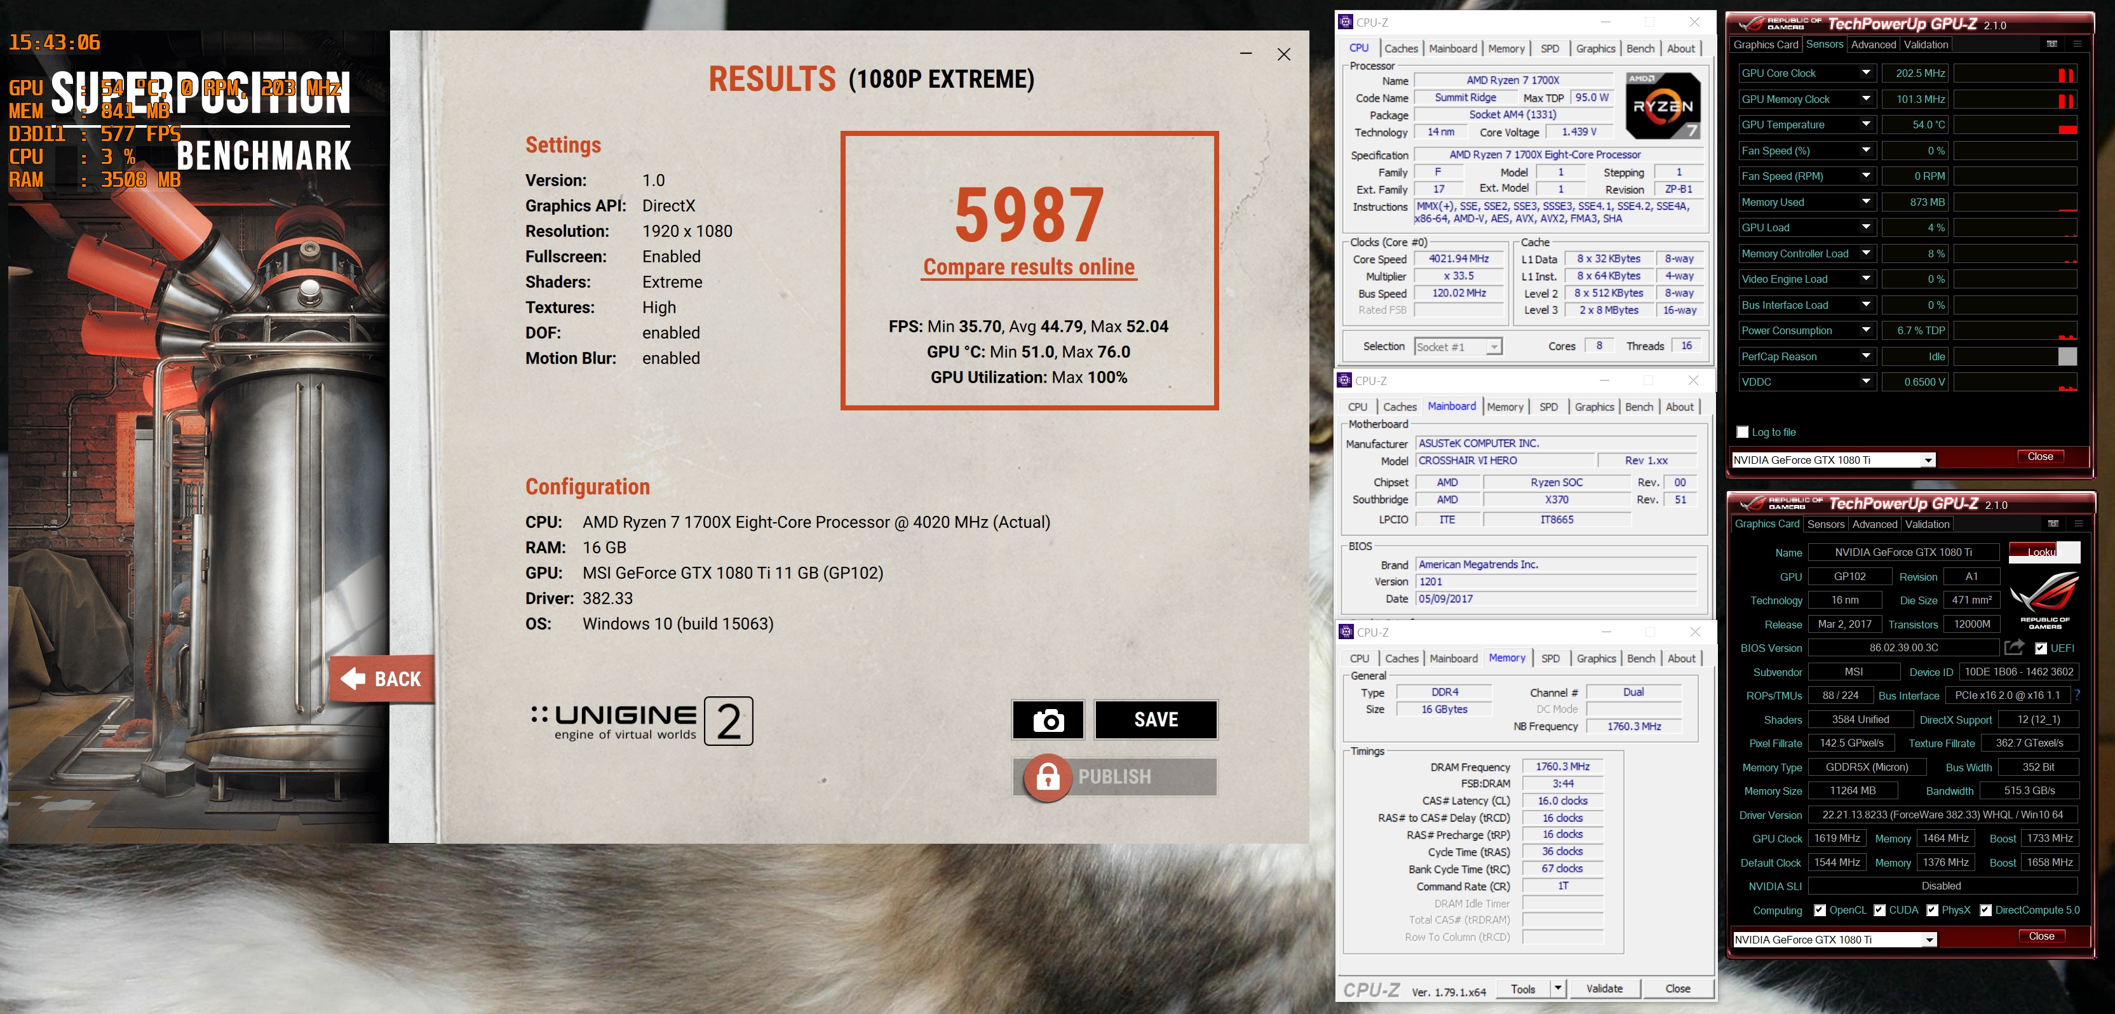Screen dimensions: 2115x1014
Task: Open the GPU selector dropdown in the Sensors window
Action: coord(1928,461)
